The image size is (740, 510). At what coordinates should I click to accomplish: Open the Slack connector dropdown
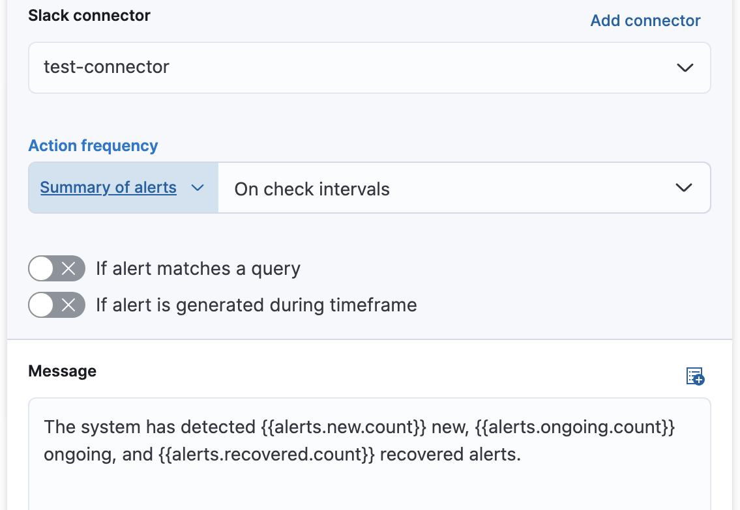369,67
